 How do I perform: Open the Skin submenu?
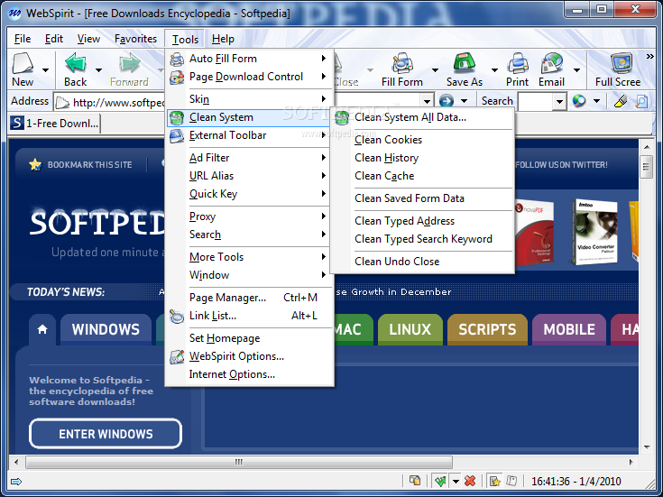[x=248, y=99]
